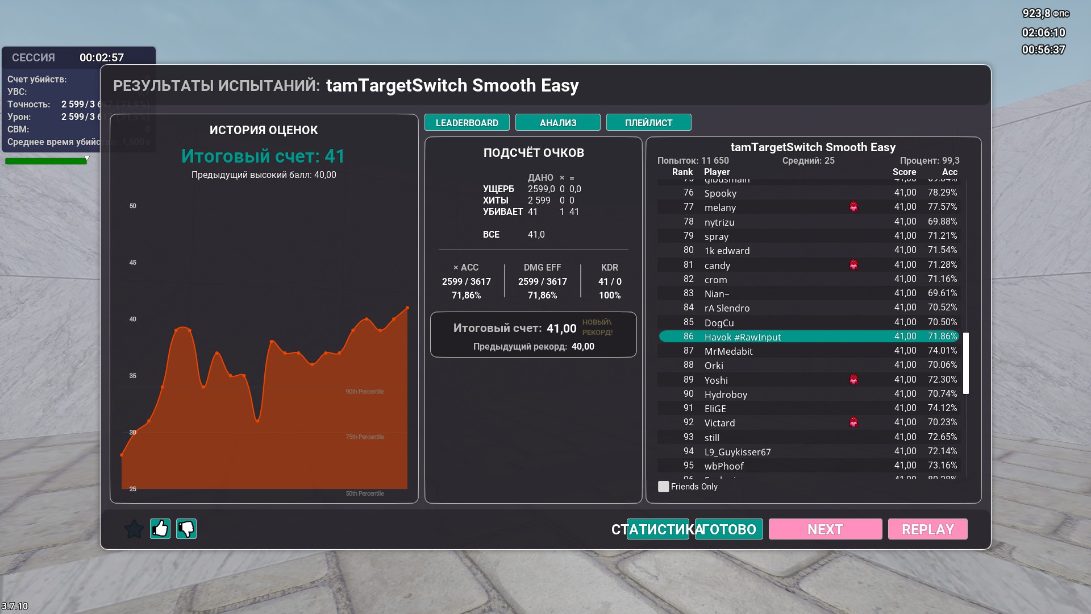1091x614 pixels.
Task: Click the badge icon next to melany
Action: pos(853,207)
